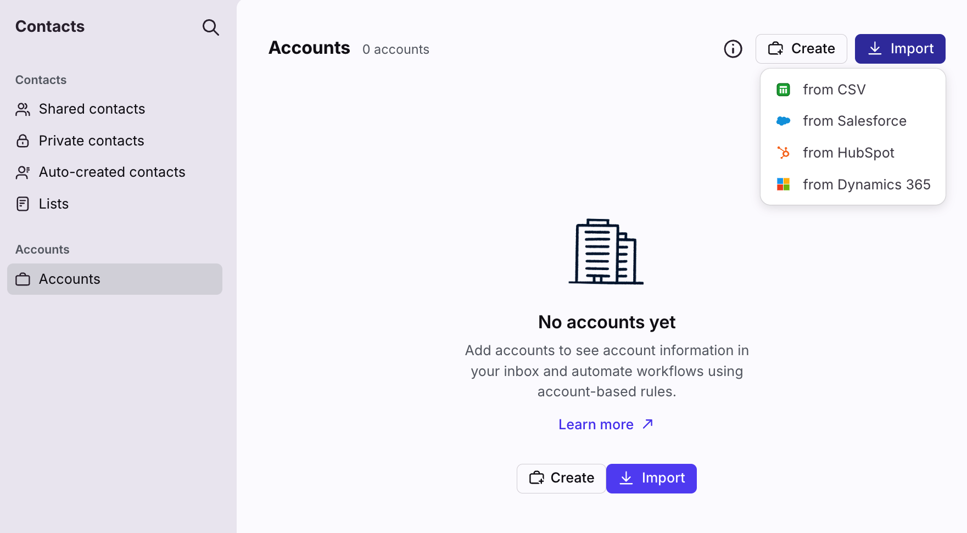Click the building illustration in empty state
The width and height of the screenshot is (967, 533).
point(606,252)
